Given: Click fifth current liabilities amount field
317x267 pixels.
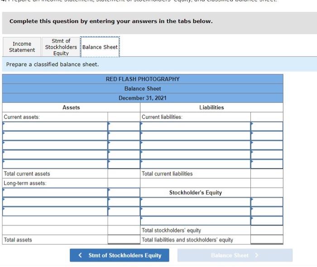Looking at the screenshot, I should click(267, 164).
